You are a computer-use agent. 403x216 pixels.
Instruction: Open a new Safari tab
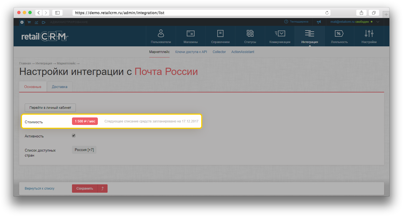click(x=386, y=14)
